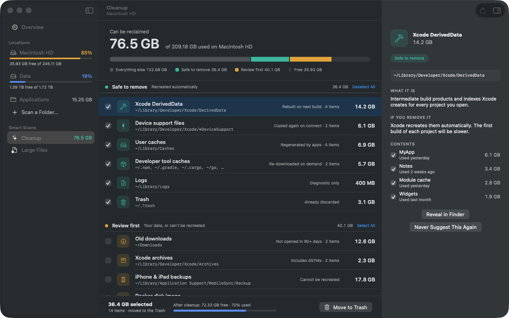Uncheck the Device support files checkbox
Image resolution: width=509 pixels, height=318 pixels.
(x=108, y=126)
